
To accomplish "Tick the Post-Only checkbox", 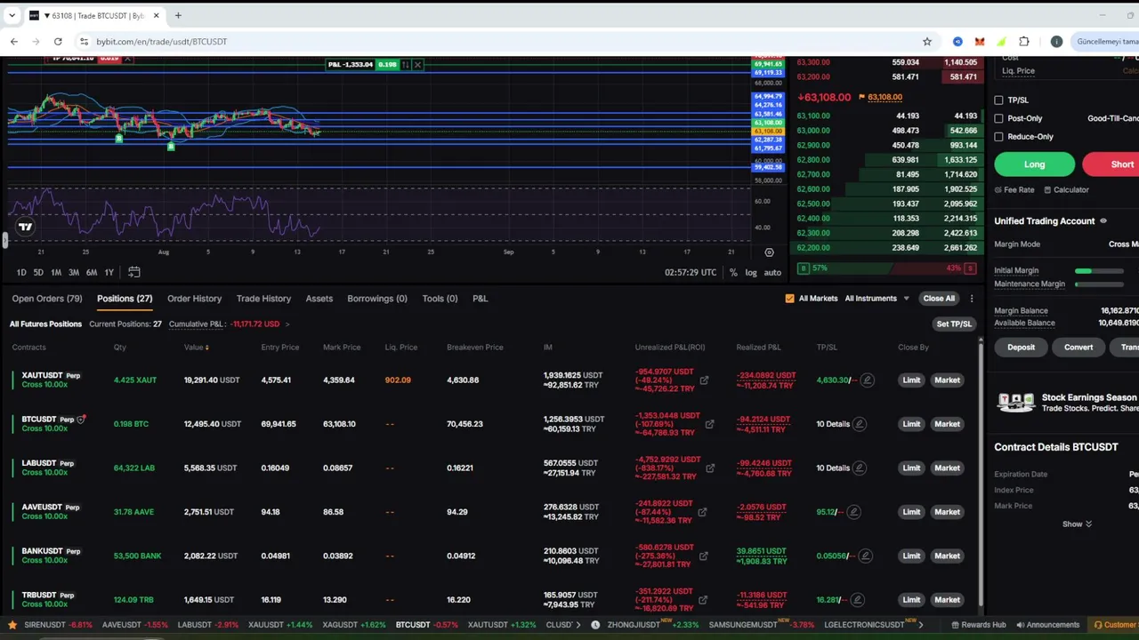I will tap(998, 118).
